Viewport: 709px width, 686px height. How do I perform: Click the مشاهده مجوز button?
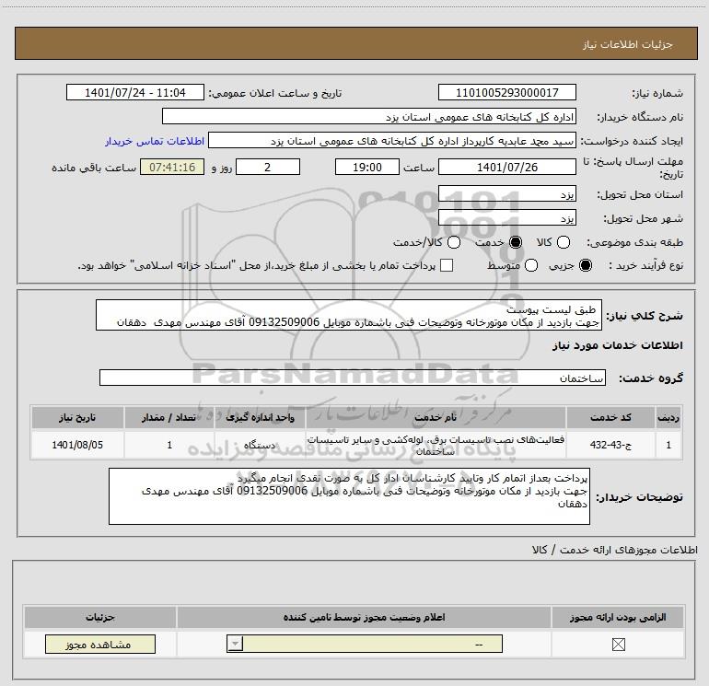point(100,645)
